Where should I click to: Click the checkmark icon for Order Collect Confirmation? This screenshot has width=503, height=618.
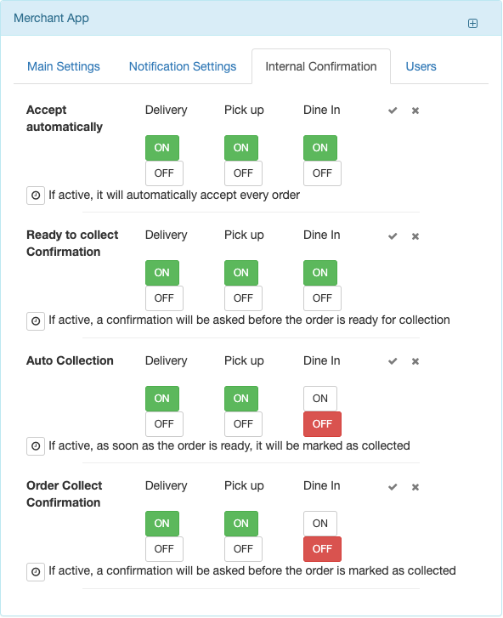tap(393, 487)
